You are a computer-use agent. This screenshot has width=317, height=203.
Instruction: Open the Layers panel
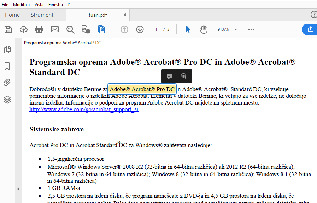[x=7, y=100]
